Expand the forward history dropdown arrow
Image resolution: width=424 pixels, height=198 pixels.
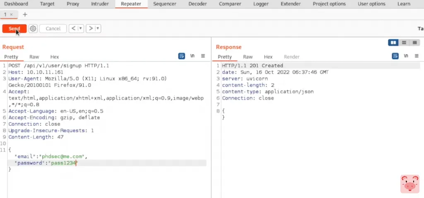pyautogui.click(x=98, y=29)
